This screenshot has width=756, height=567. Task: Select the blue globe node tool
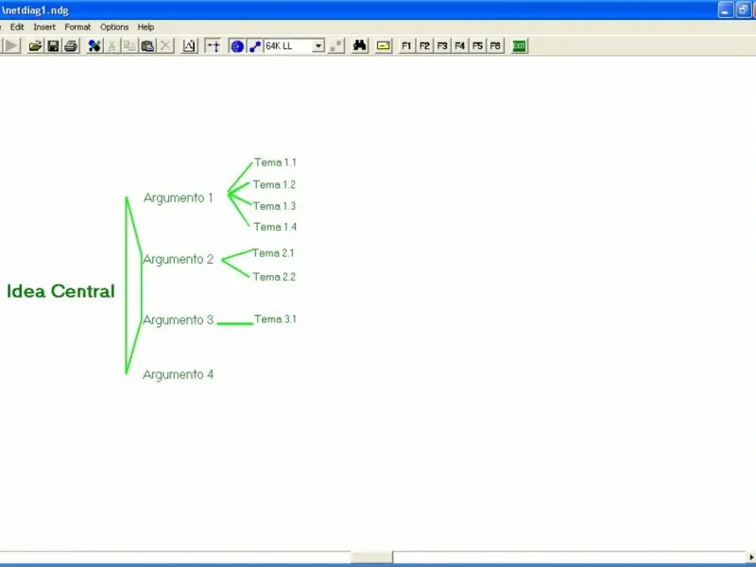[x=237, y=45]
